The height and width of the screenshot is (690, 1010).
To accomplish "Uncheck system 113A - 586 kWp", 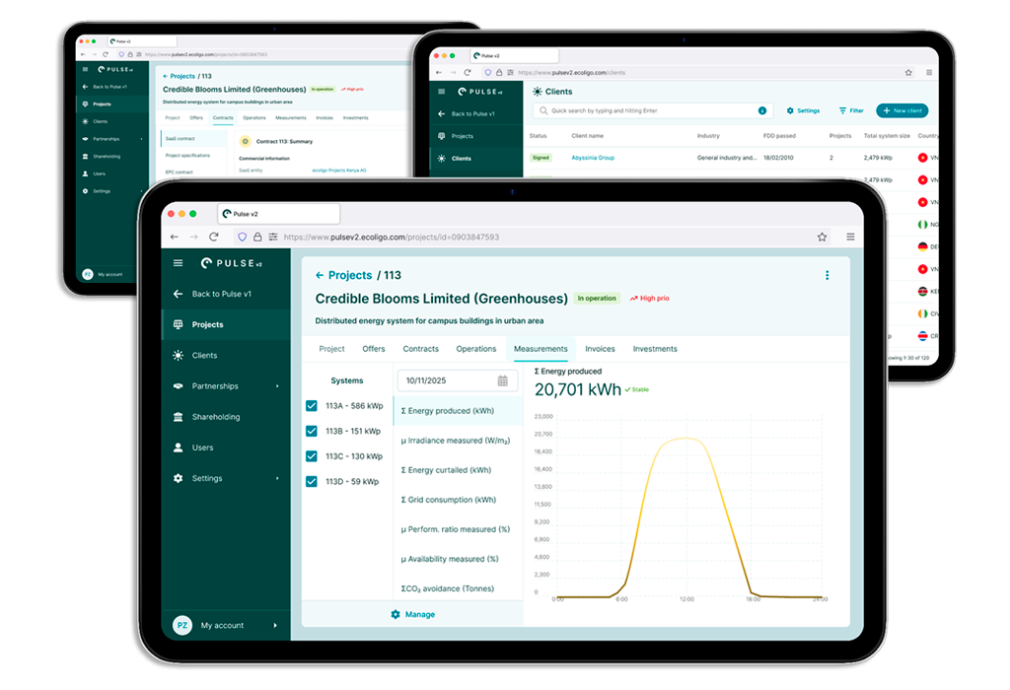I will 312,406.
